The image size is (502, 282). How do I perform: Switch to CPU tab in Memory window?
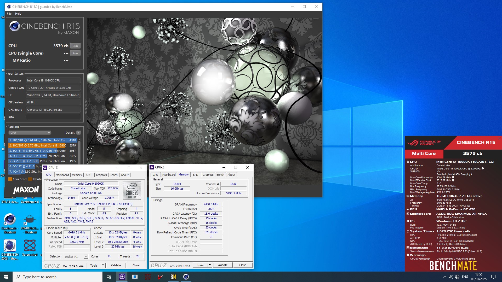click(x=155, y=175)
